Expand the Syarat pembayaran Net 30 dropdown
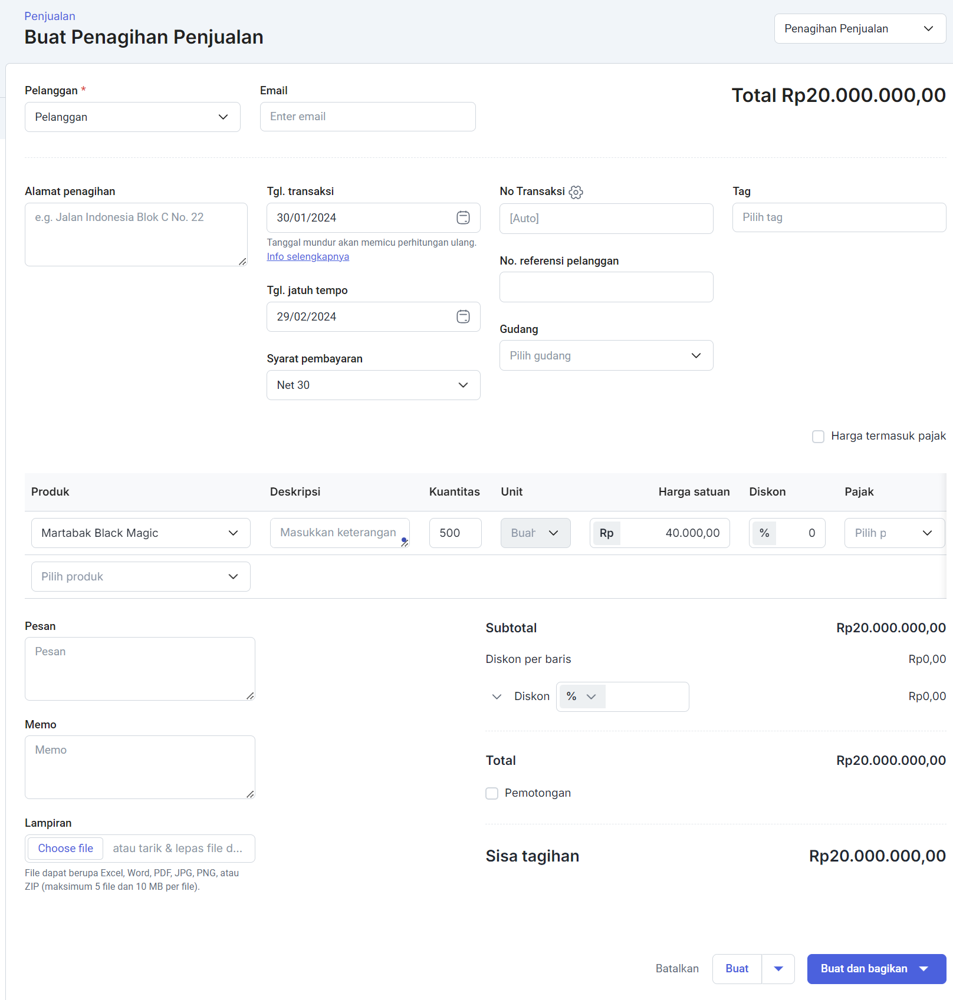The image size is (953, 1000). tap(373, 385)
